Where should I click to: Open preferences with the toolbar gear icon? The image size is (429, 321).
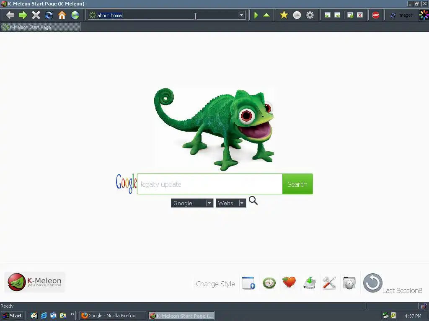pos(310,15)
